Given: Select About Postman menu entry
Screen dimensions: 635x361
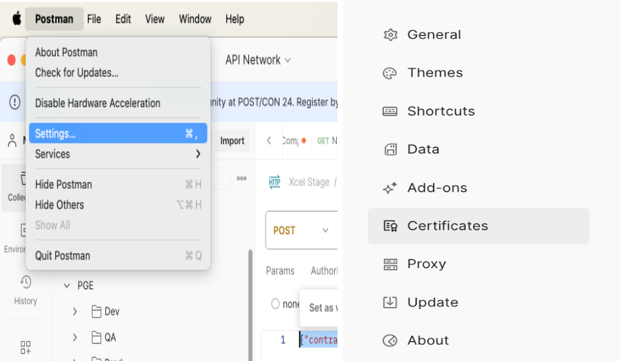Looking at the screenshot, I should pos(118,52).
